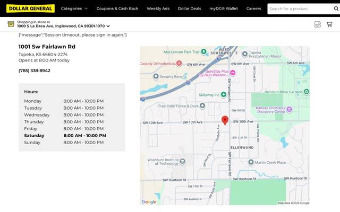340x212 pixels.
Task: Click the red store location map pin
Action: pyautogui.click(x=225, y=120)
